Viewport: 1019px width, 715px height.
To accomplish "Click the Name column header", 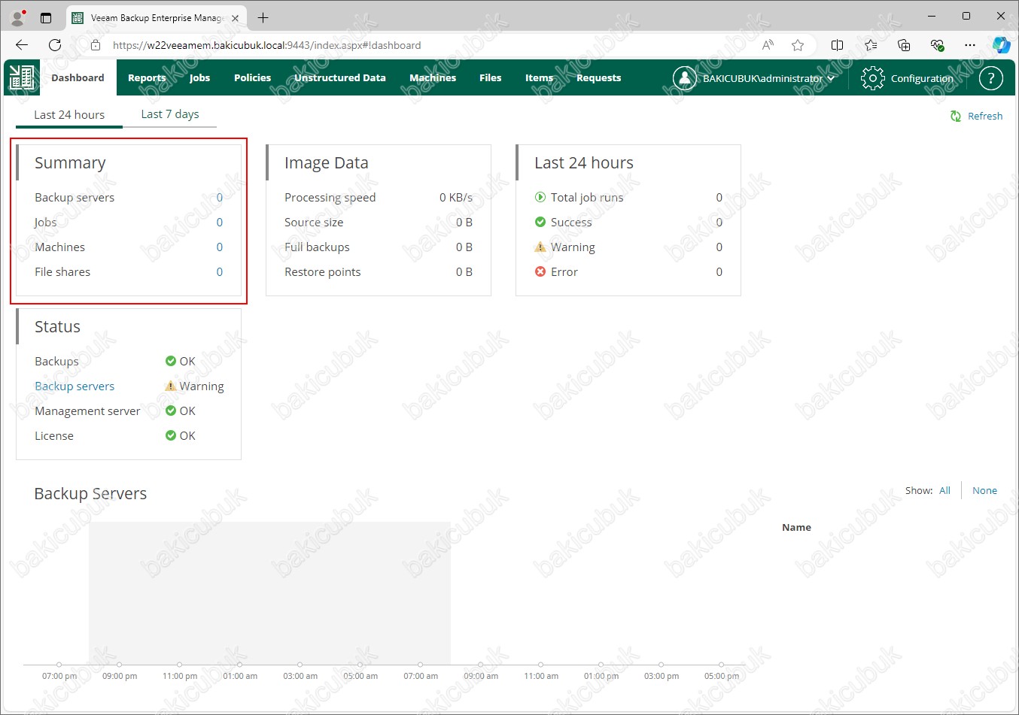I will (x=796, y=527).
